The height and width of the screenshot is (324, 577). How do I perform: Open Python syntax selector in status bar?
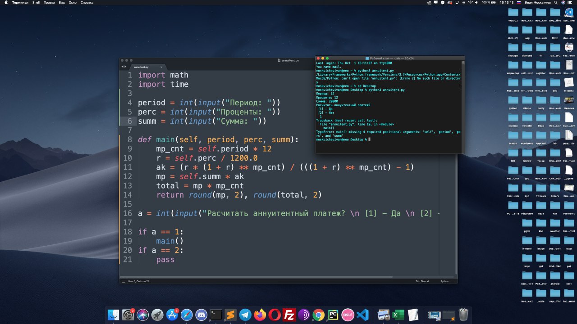444,281
